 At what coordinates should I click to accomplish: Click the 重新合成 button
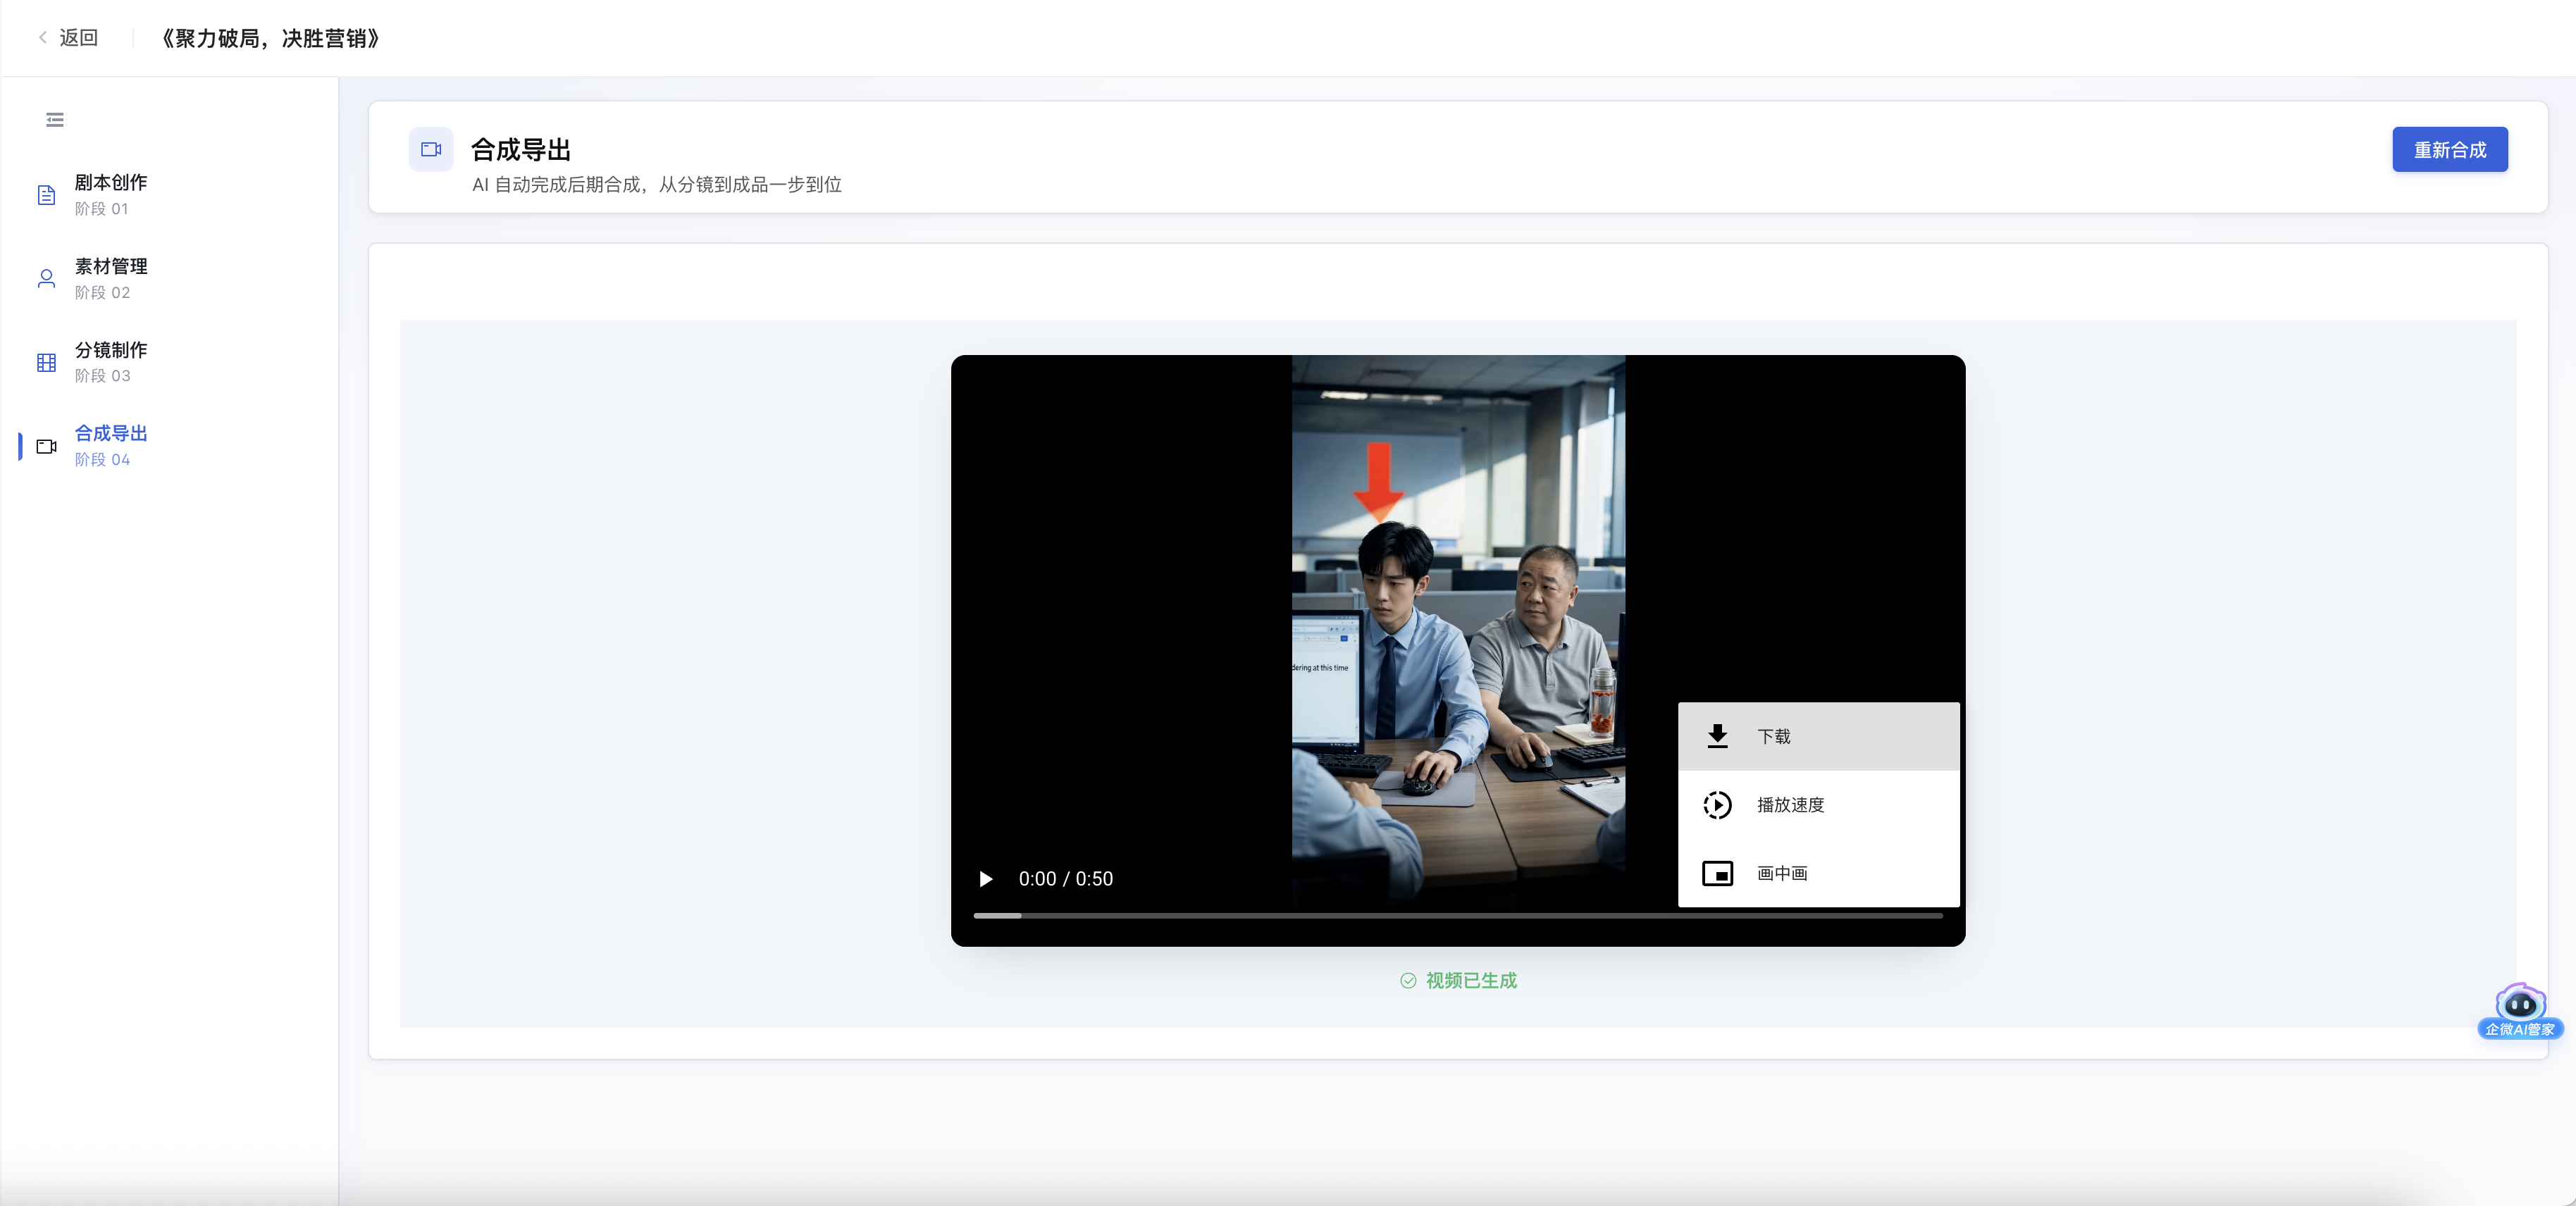2449,150
